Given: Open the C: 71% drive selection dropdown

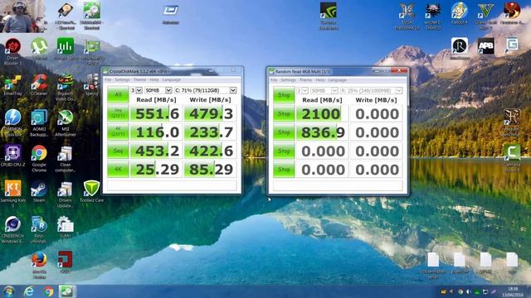Looking at the screenshot, I should [x=205, y=90].
